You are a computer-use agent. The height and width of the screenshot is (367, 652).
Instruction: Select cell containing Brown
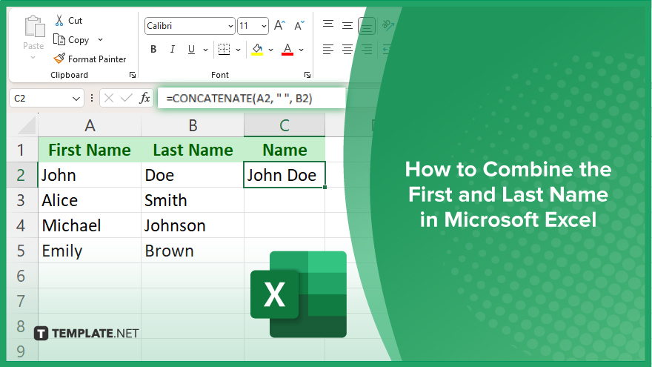coord(193,251)
